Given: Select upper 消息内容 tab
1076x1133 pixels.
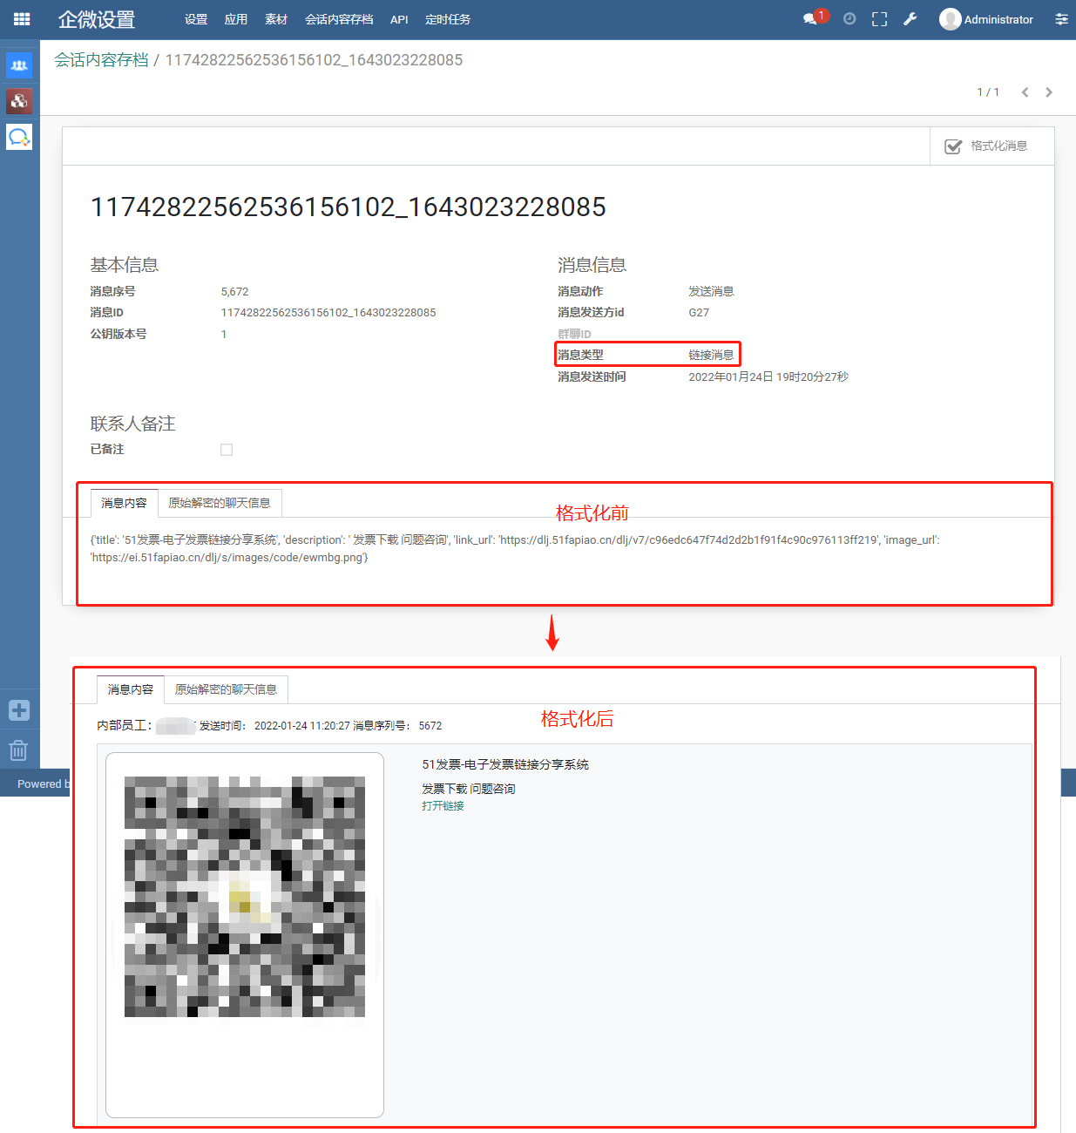Looking at the screenshot, I should pos(124,503).
